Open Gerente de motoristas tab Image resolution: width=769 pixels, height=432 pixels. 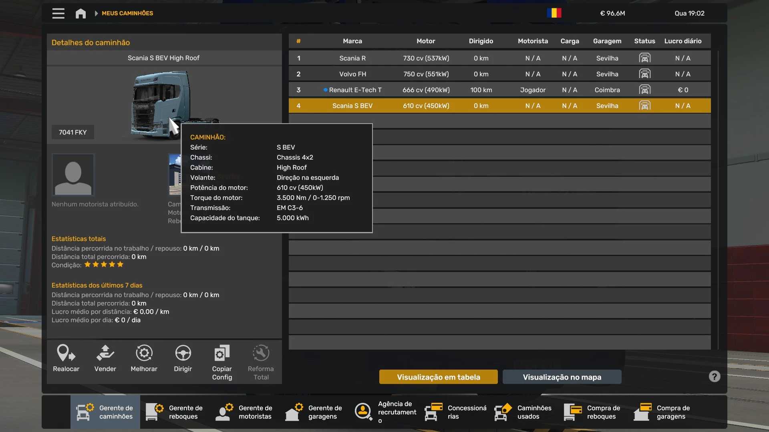pyautogui.click(x=244, y=412)
